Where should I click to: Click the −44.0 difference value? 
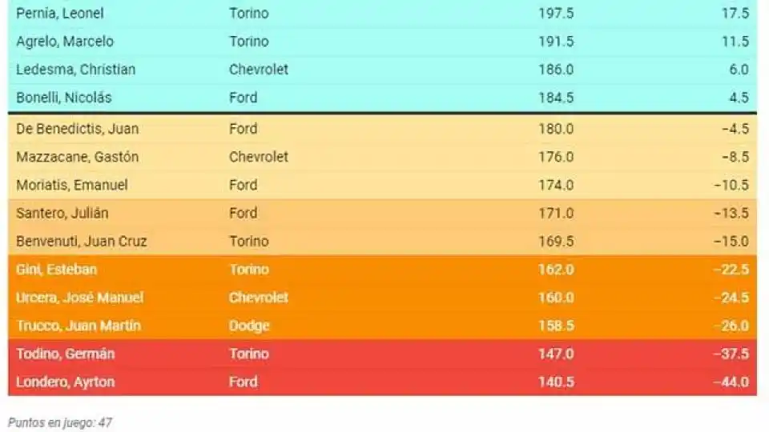pos(731,382)
